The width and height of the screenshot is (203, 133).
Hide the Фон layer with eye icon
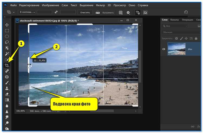click(x=163, y=49)
